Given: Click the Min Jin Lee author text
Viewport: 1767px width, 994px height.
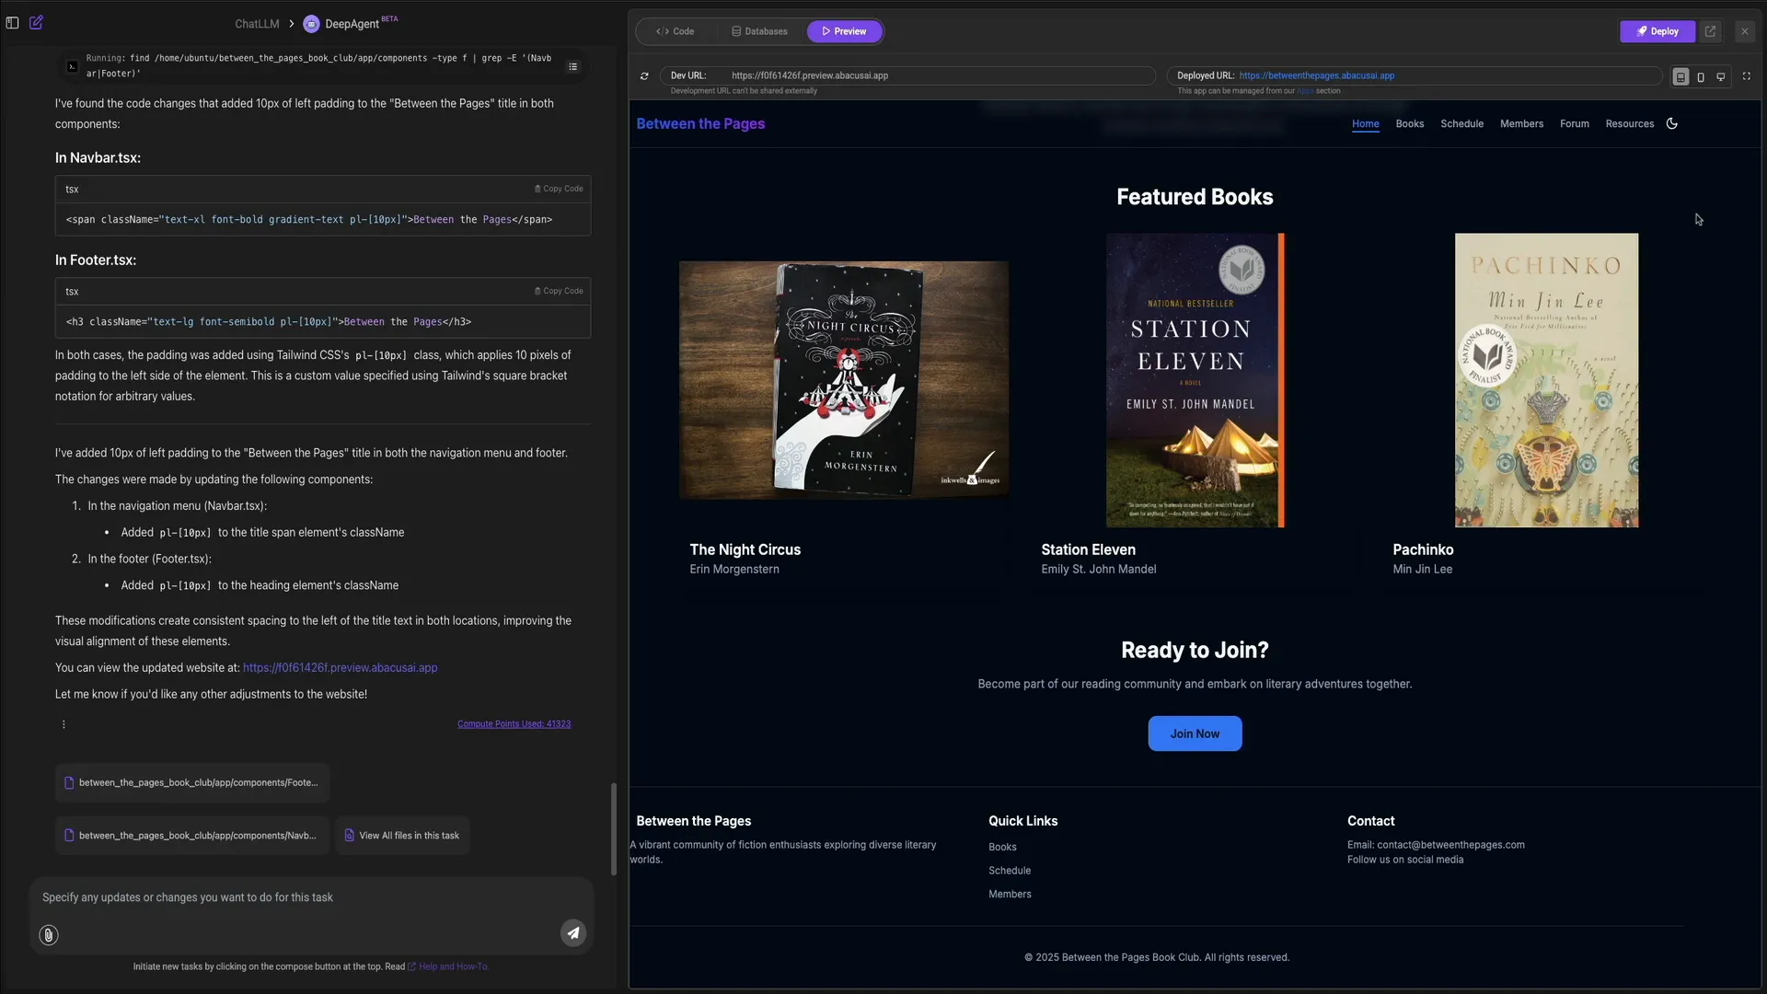Looking at the screenshot, I should coord(1422,570).
